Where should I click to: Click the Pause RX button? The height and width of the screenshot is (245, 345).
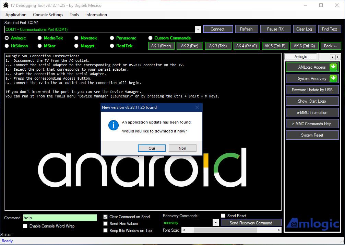275,29
